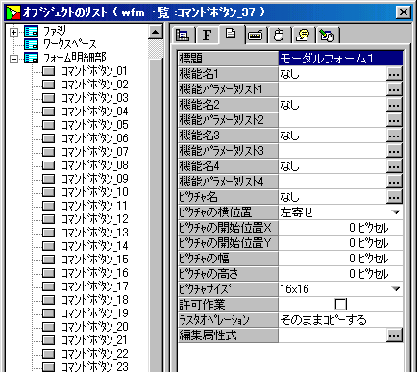The height and width of the screenshot is (372, 418).
Task: Click the ピクチャサイズ property label
Action: point(228,289)
